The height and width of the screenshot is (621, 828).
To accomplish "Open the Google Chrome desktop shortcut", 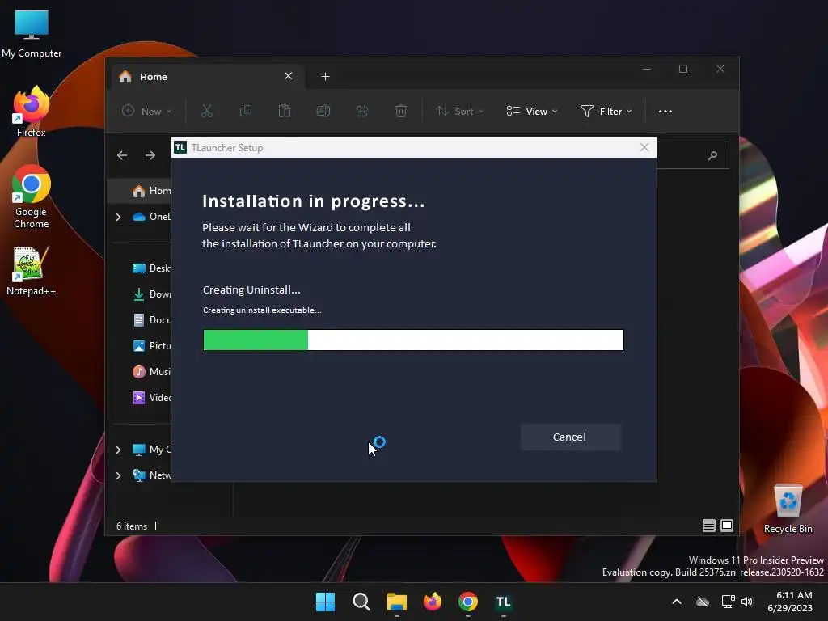I will tap(32, 197).
